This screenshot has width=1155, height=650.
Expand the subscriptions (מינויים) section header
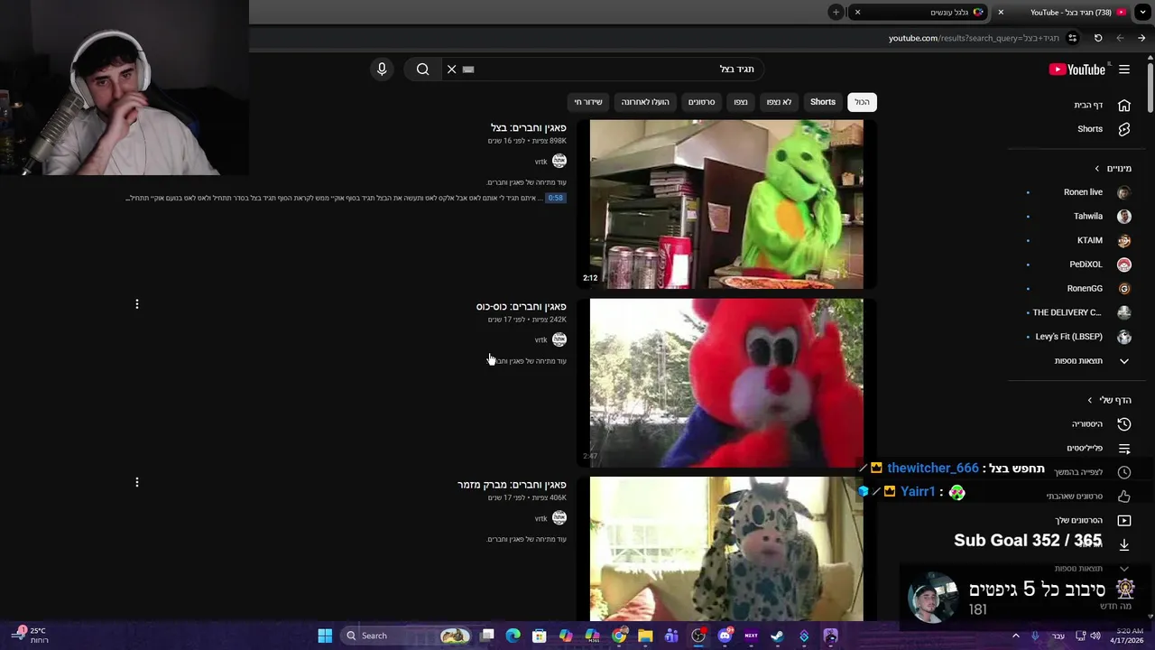click(x=1112, y=169)
